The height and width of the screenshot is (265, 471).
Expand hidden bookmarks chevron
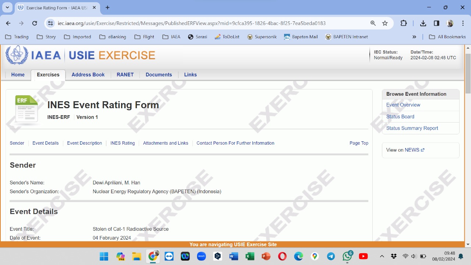(x=414, y=37)
